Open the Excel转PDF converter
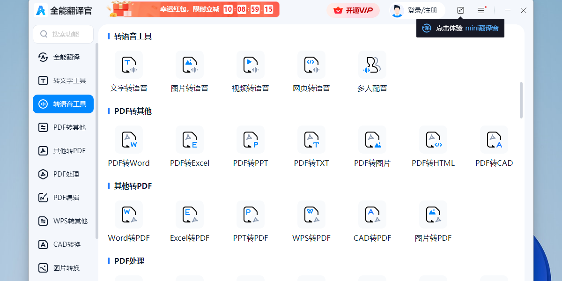Viewport: 562px width, 281px height. pos(190,222)
